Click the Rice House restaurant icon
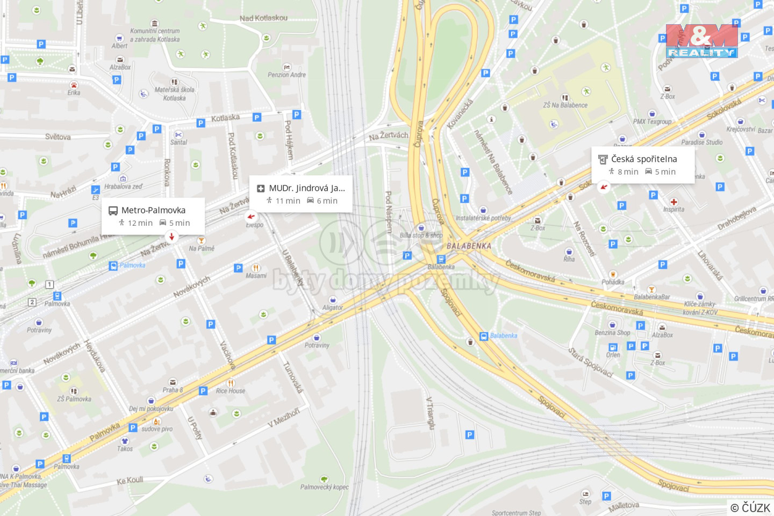774x516 pixels. click(x=231, y=383)
